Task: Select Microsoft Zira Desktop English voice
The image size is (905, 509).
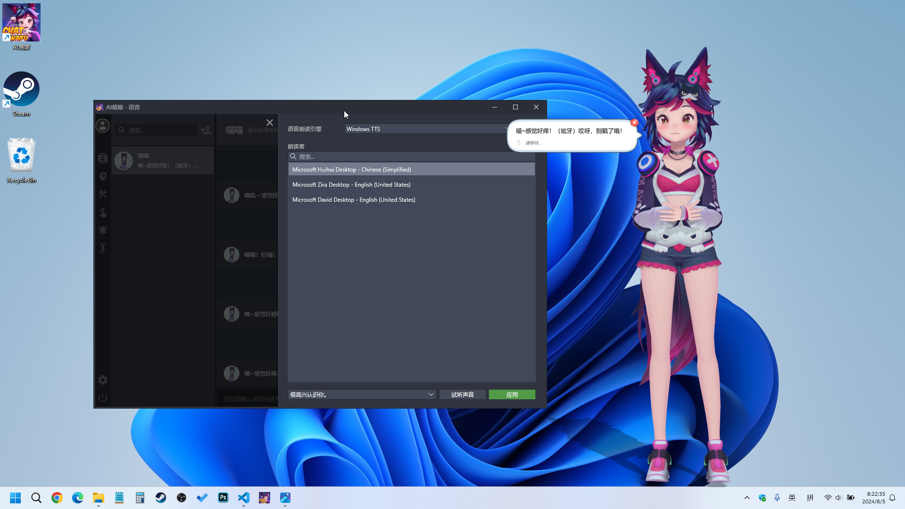Action: 351,184
